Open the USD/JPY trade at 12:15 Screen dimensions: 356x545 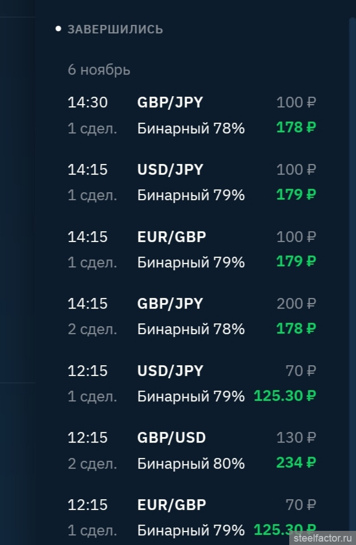coord(170,371)
